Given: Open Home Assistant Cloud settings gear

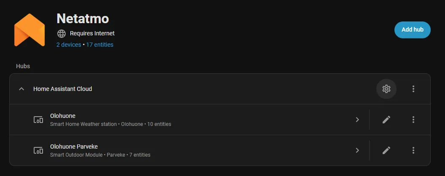Looking at the screenshot, I should click(x=386, y=89).
